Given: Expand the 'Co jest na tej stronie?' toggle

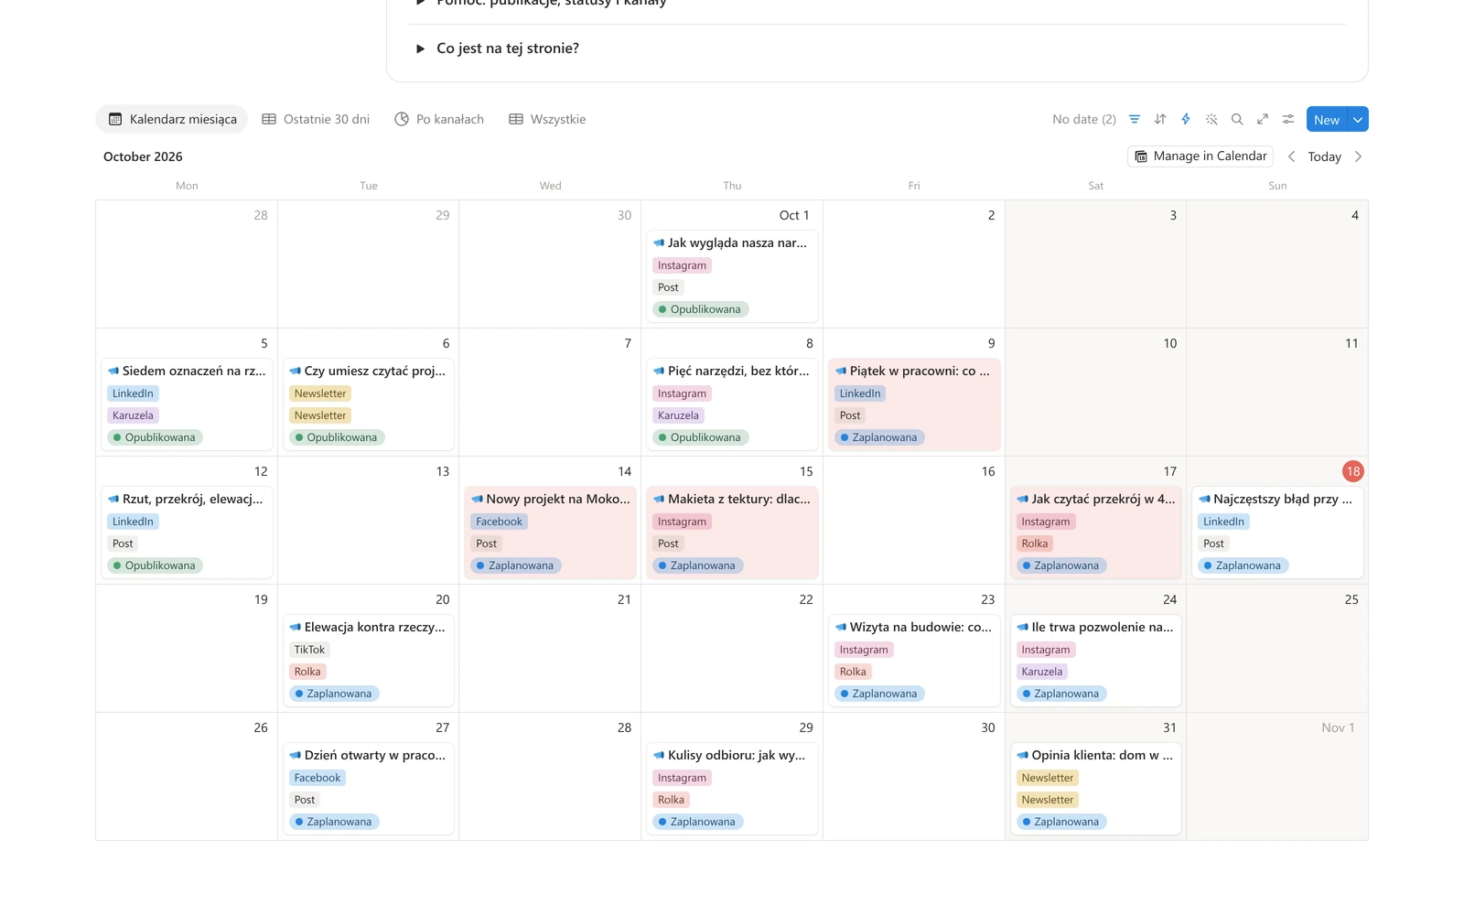Looking at the screenshot, I should point(420,48).
